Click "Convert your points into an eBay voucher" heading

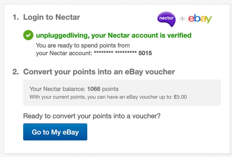click(99, 72)
